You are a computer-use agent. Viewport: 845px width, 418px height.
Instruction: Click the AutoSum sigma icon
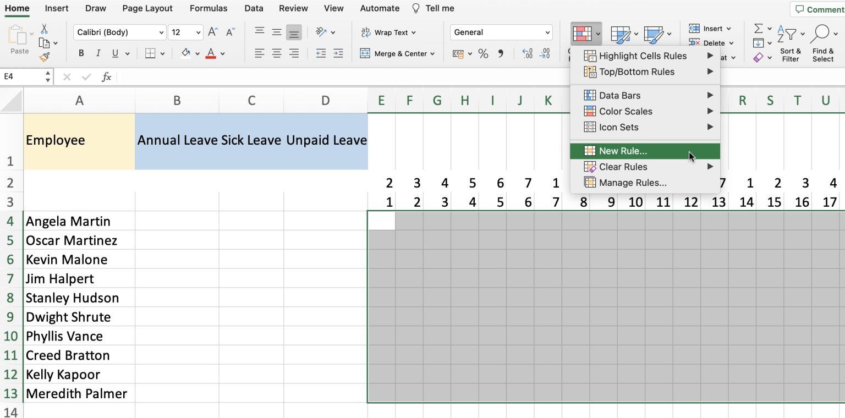click(x=758, y=28)
